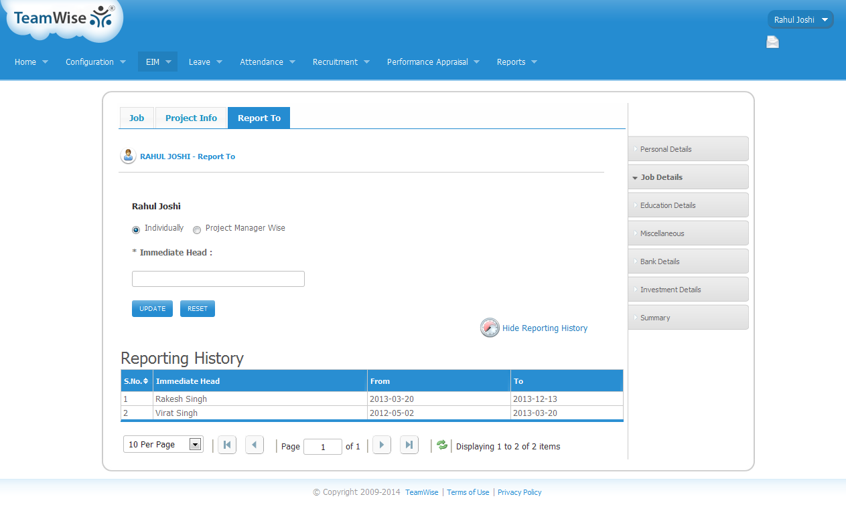Jump to last page of history
Screen dimensions: 846x529
pyautogui.click(x=409, y=445)
